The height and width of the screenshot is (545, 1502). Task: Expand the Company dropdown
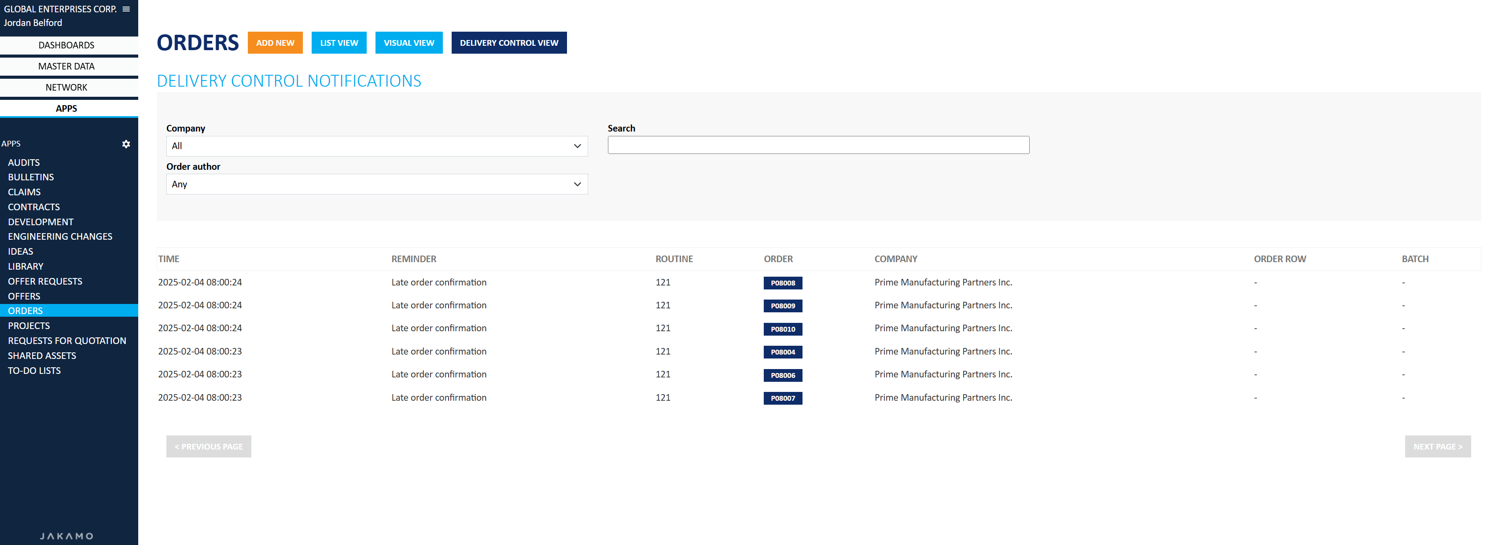377,146
